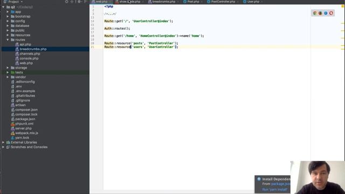Switch to the PostController.php tab
This screenshot has width=345, height=194.
(223, 2)
